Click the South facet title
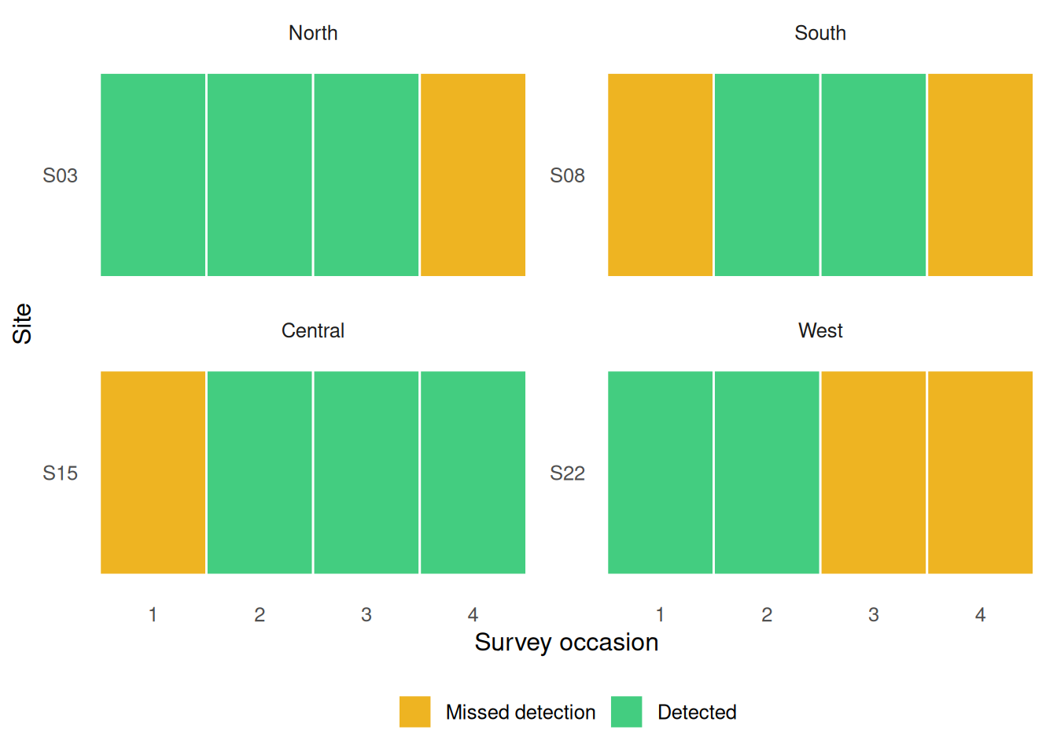Image resolution: width=1057 pixels, height=755 pixels. (820, 33)
